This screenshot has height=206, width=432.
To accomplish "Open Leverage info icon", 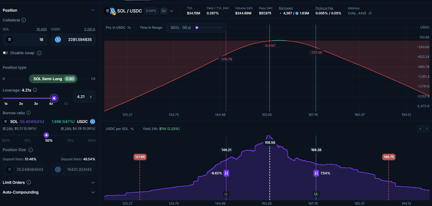I will point(35,90).
